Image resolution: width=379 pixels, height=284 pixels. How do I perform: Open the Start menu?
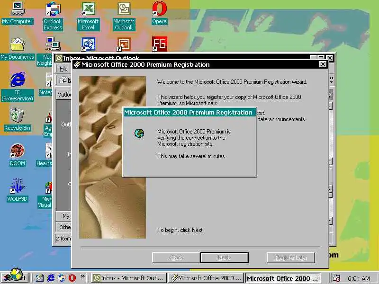tap(15, 278)
